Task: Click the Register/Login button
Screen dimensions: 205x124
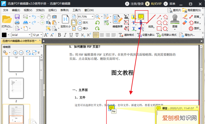Action: click(134, 4)
